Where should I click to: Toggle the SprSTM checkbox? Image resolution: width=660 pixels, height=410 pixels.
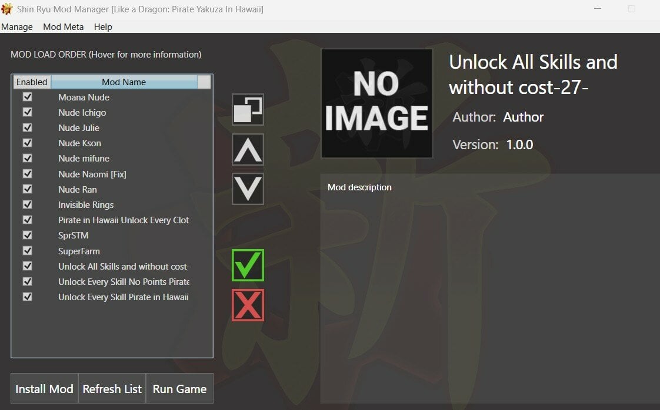(x=28, y=235)
